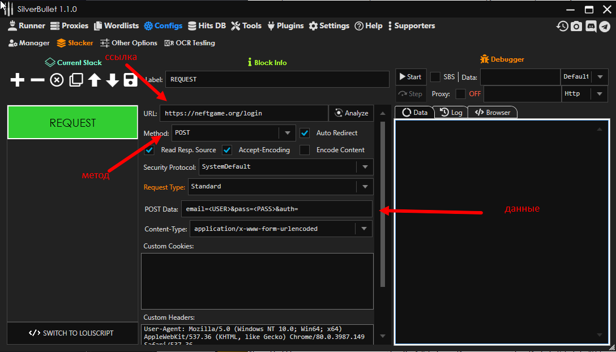Expand the Default data type dropdown
Image resolution: width=616 pixels, height=352 pixels.
[x=600, y=77]
